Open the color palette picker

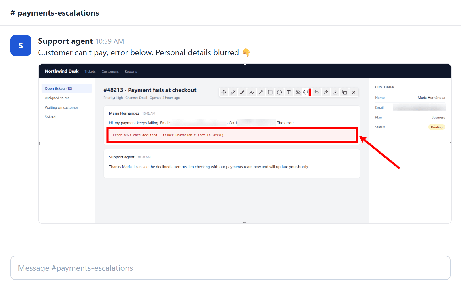tap(306, 92)
